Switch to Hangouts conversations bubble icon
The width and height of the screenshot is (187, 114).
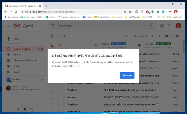[x=25, y=109]
